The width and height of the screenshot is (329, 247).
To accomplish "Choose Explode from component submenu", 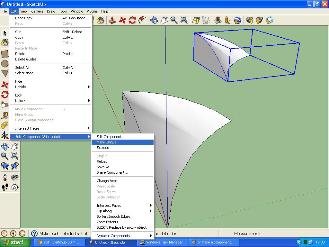I will pyautogui.click(x=122, y=148).
